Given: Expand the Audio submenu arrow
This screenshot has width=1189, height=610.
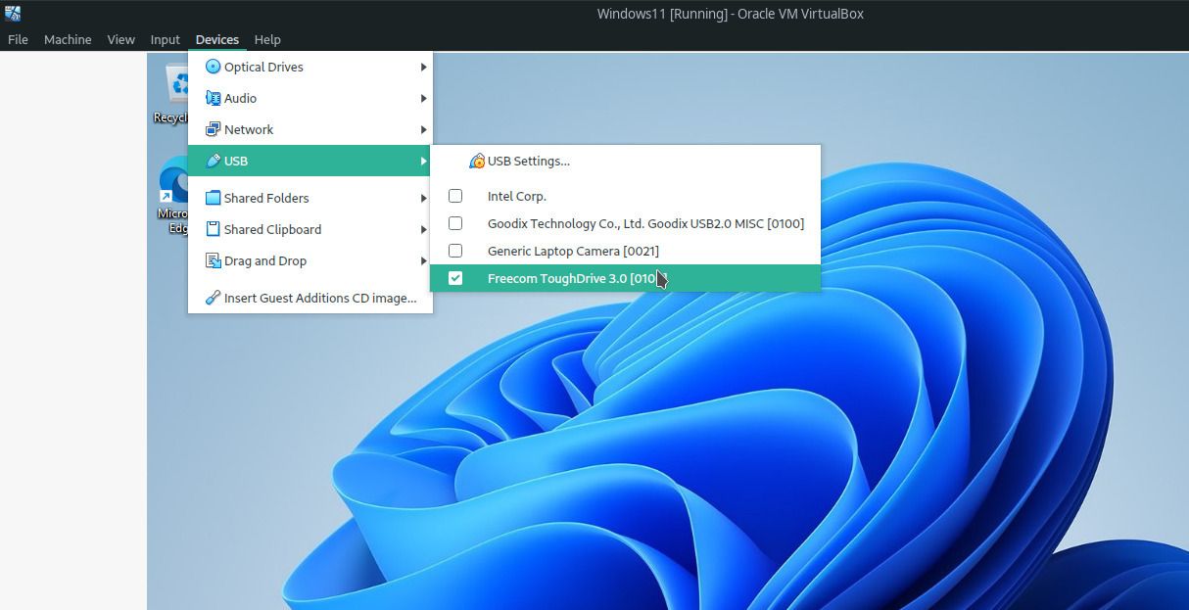Looking at the screenshot, I should point(423,98).
